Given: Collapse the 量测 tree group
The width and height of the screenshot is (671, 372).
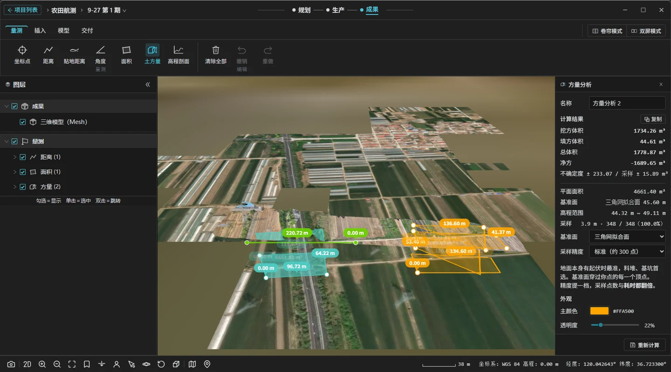Looking at the screenshot, I should 6,142.
